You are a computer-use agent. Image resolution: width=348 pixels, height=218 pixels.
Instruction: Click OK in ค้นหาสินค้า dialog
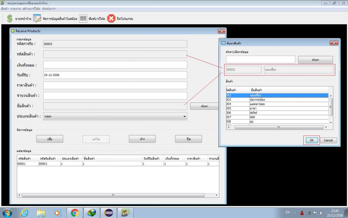[x=312, y=140]
